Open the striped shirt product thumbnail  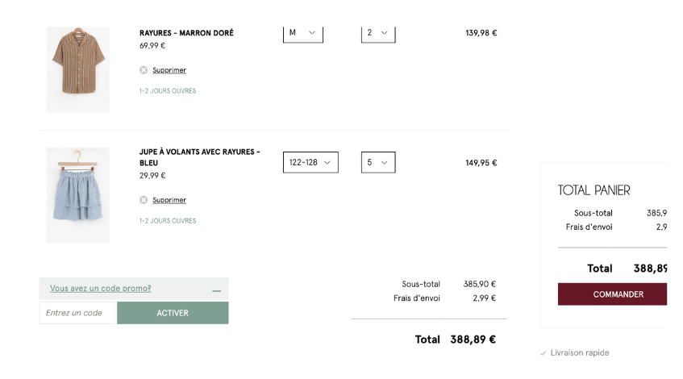point(78,69)
